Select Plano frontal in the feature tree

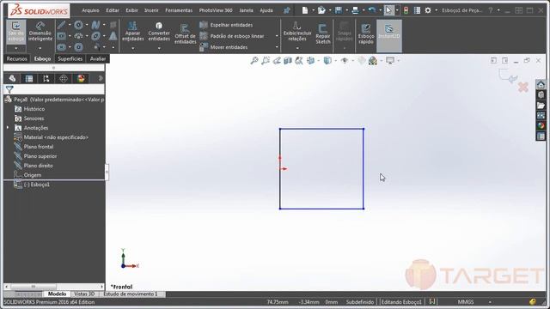point(39,147)
